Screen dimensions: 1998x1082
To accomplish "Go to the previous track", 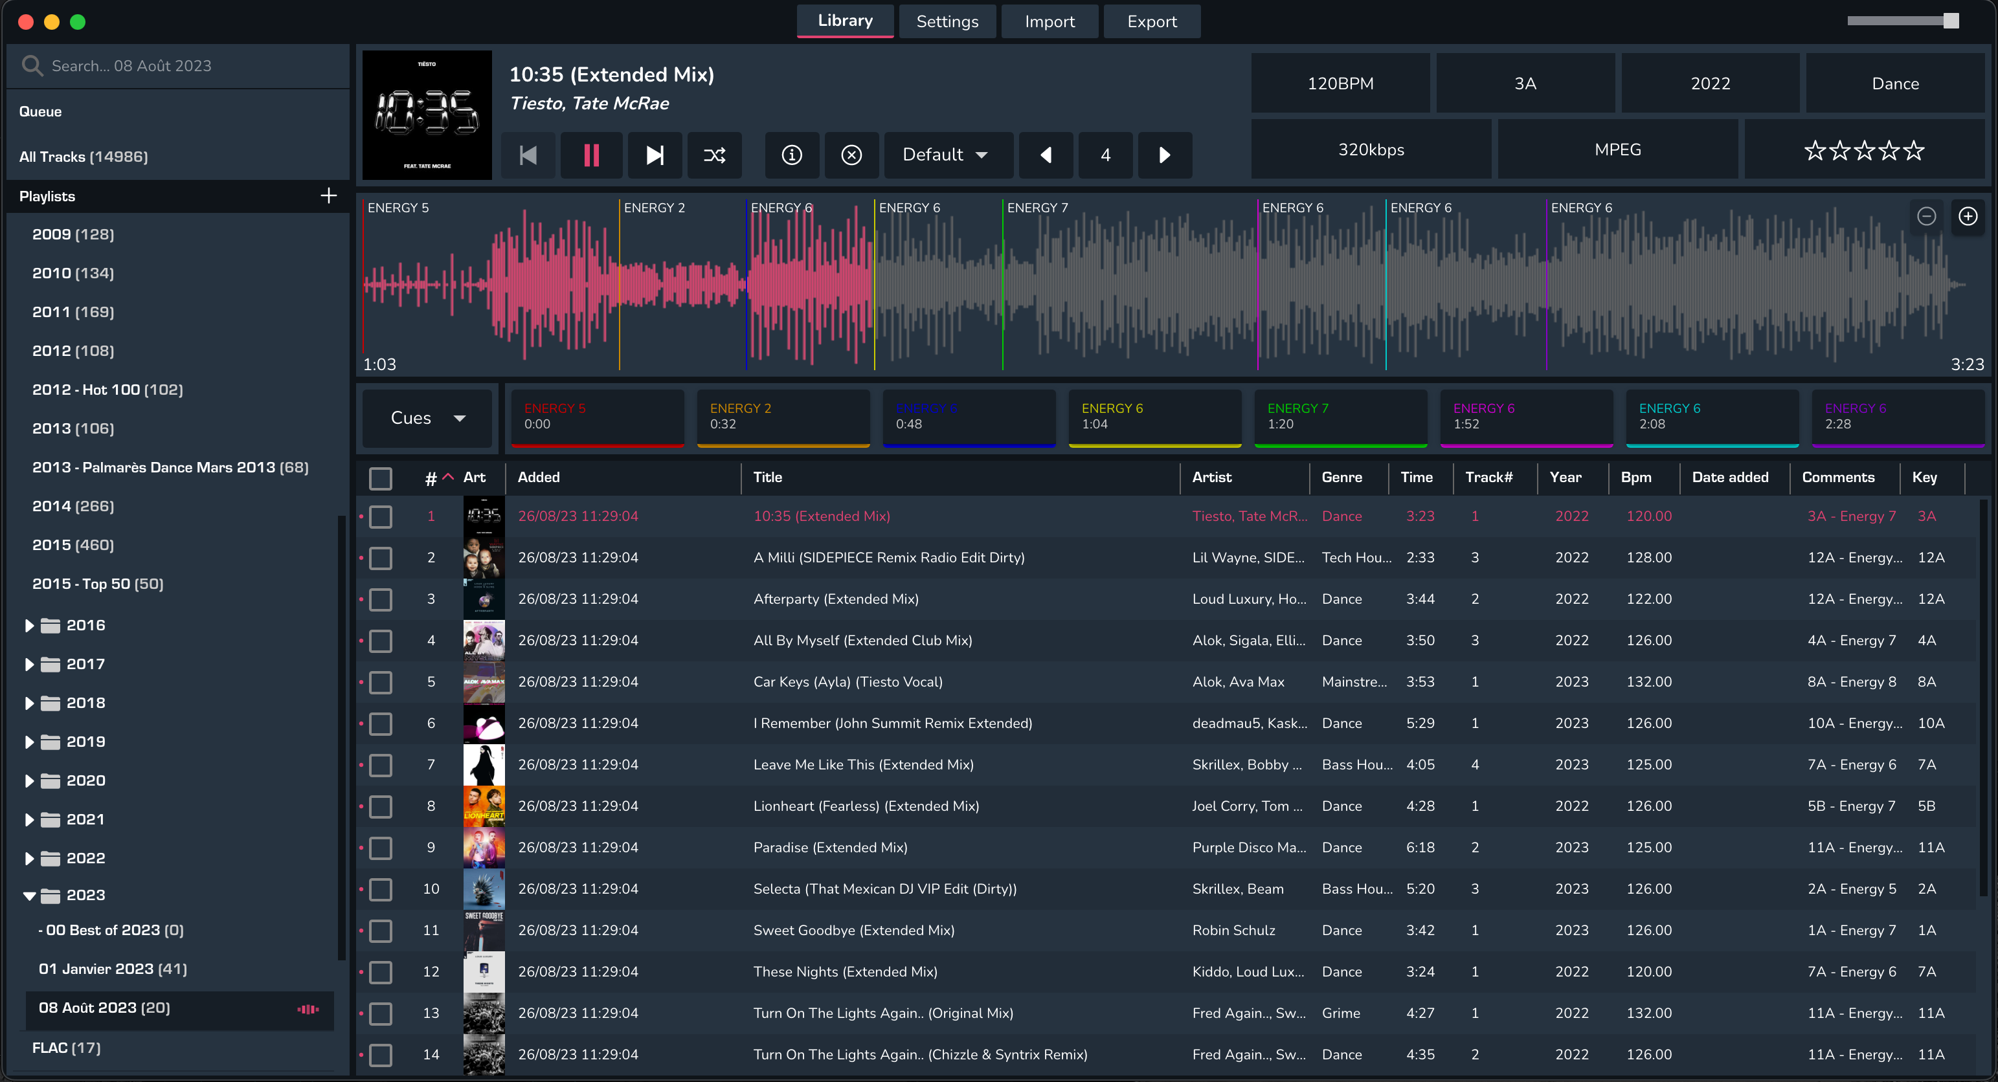I will coord(528,155).
